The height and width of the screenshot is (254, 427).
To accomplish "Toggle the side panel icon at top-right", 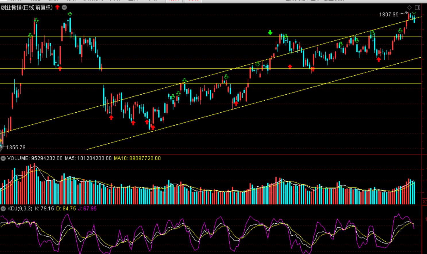I will pos(418,7).
